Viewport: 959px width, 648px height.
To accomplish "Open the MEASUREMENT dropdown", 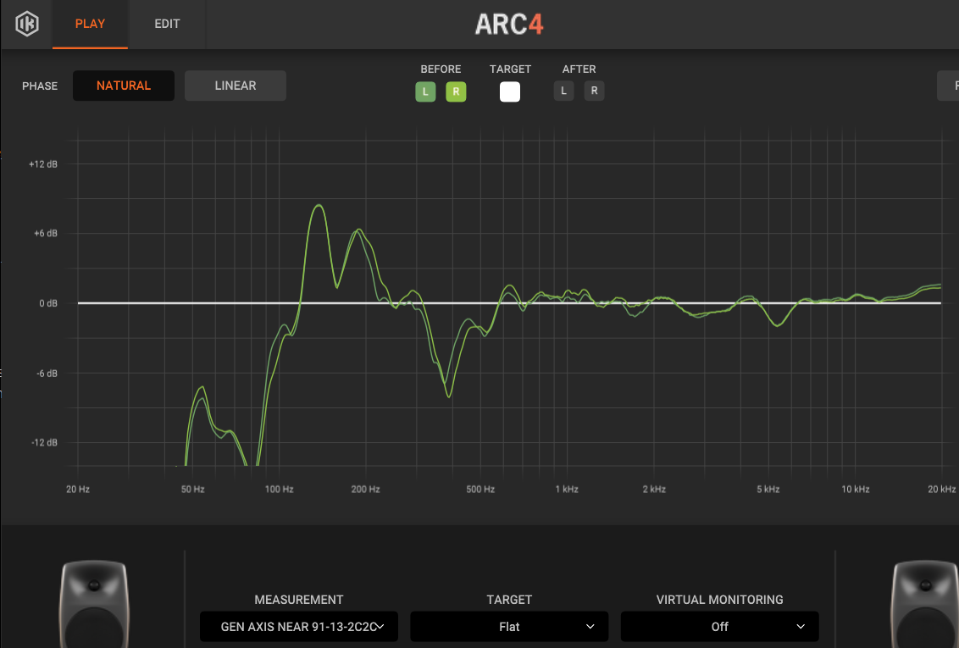I will click(299, 627).
